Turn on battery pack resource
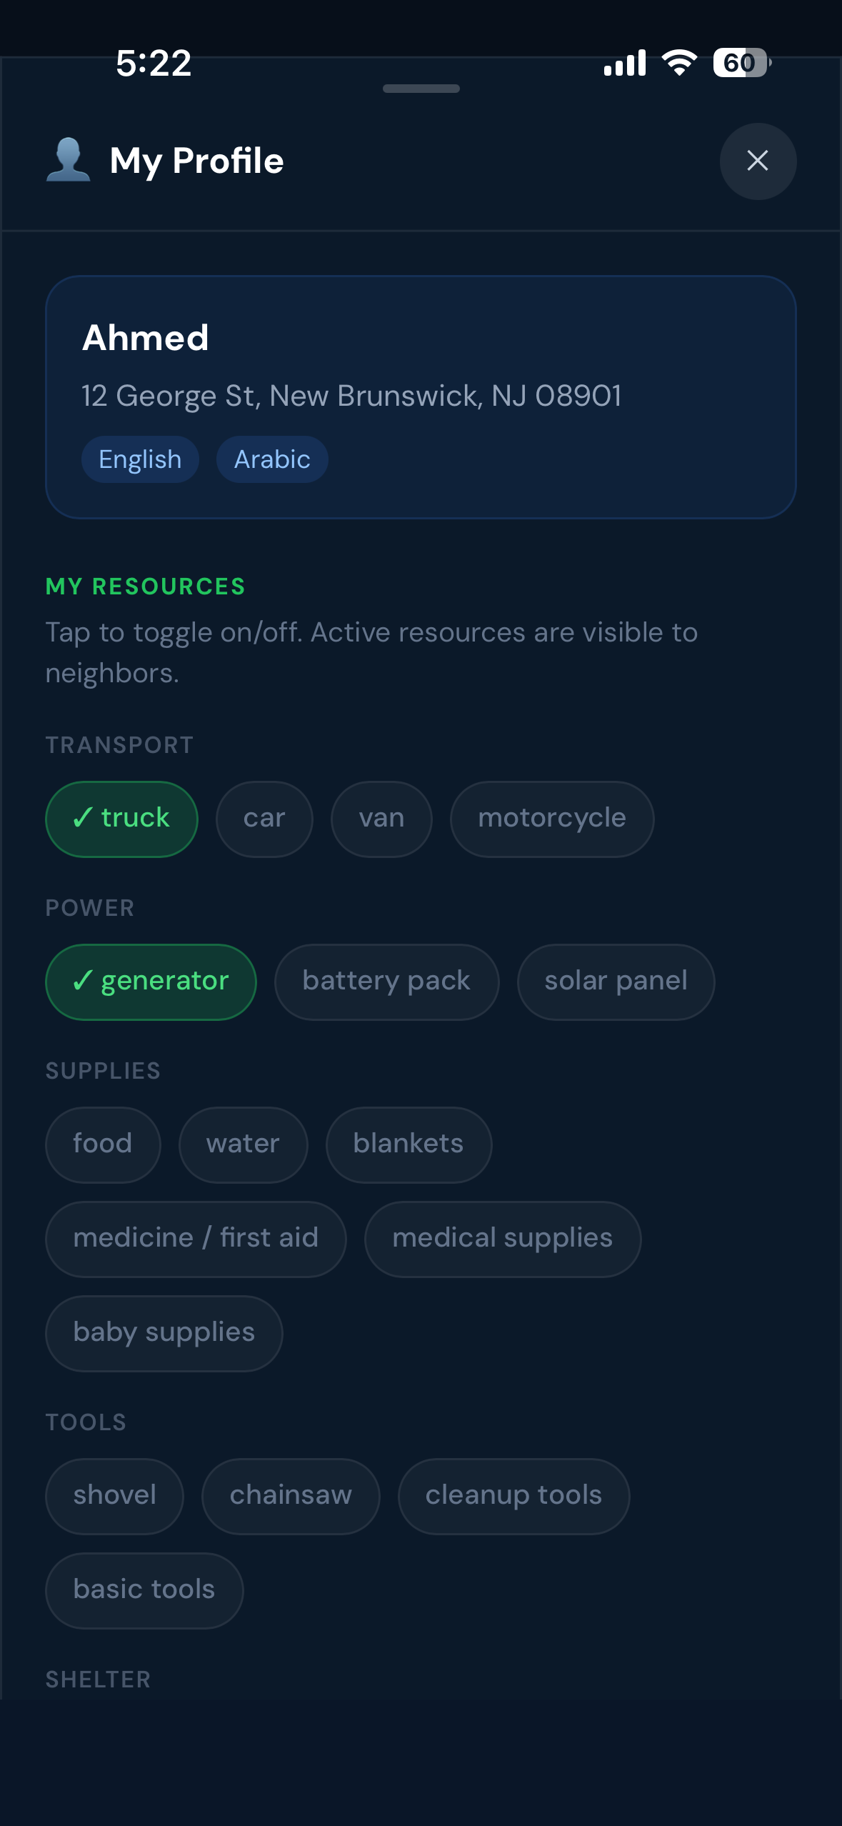The height and width of the screenshot is (1826, 842). coord(386,982)
